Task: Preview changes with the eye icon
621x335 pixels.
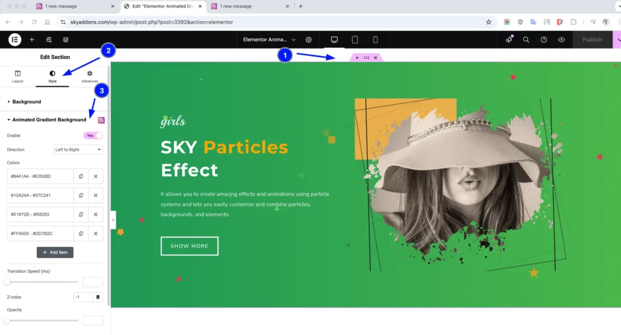Action: tap(562, 39)
